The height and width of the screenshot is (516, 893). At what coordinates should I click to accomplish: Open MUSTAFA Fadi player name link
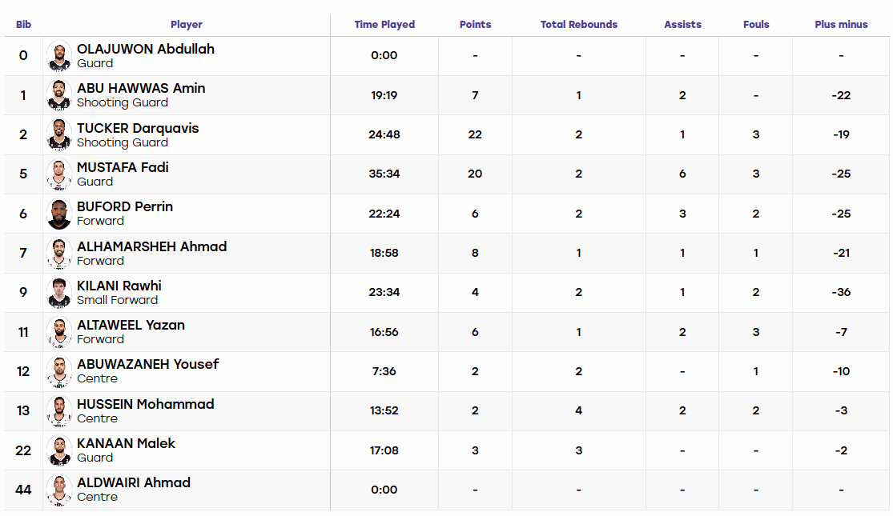(x=123, y=167)
